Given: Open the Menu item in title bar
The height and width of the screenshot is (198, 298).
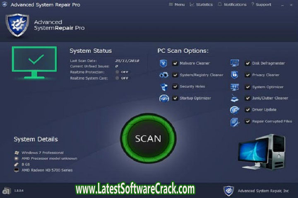Looking at the screenshot, I should pos(177,5).
